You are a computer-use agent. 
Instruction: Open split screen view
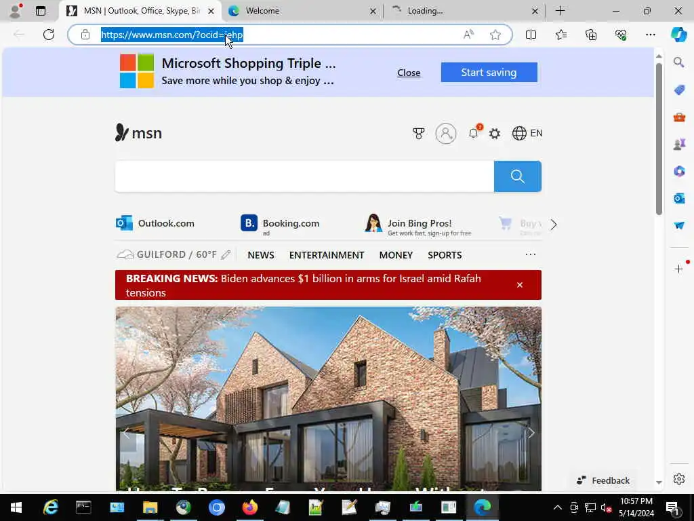pos(531,35)
